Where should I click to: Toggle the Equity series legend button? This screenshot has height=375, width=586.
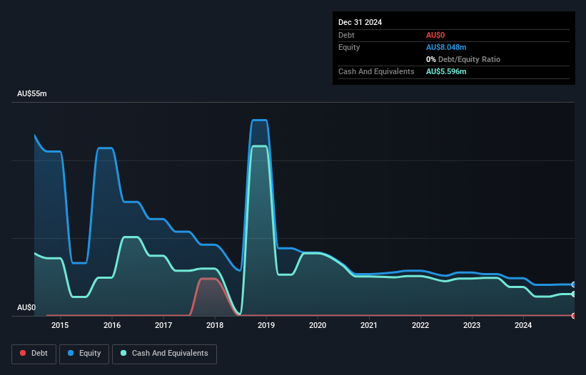[84, 354]
